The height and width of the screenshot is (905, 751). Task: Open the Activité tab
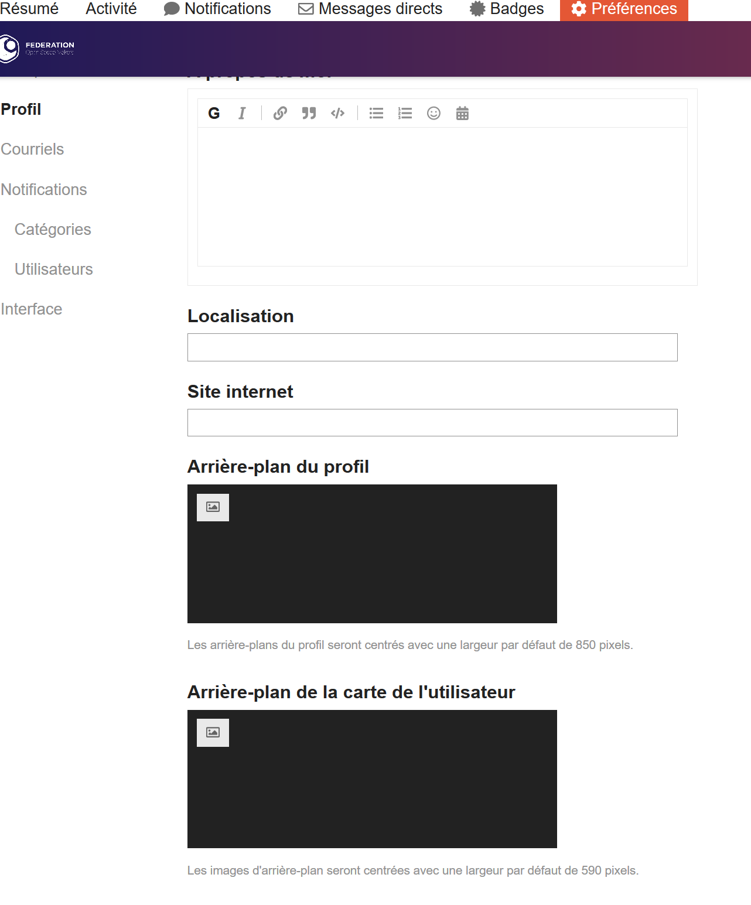point(111,9)
